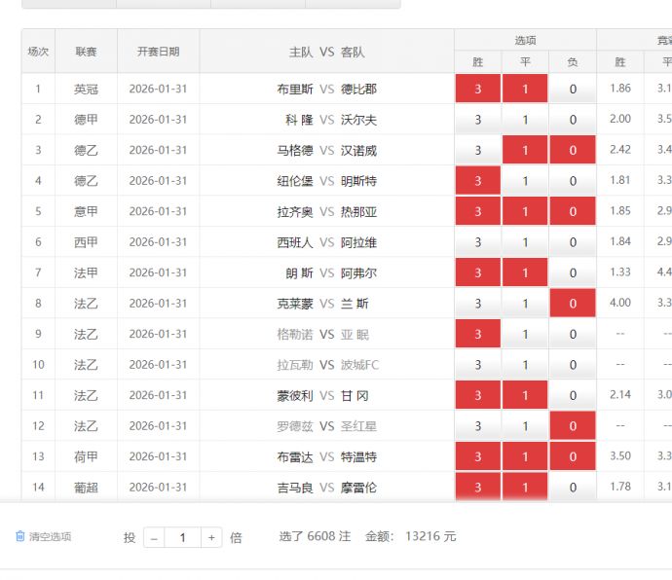The image size is (672, 580).
Task: Deselect win (3) for 布里斯 vs 德比郡
Action: 478,89
